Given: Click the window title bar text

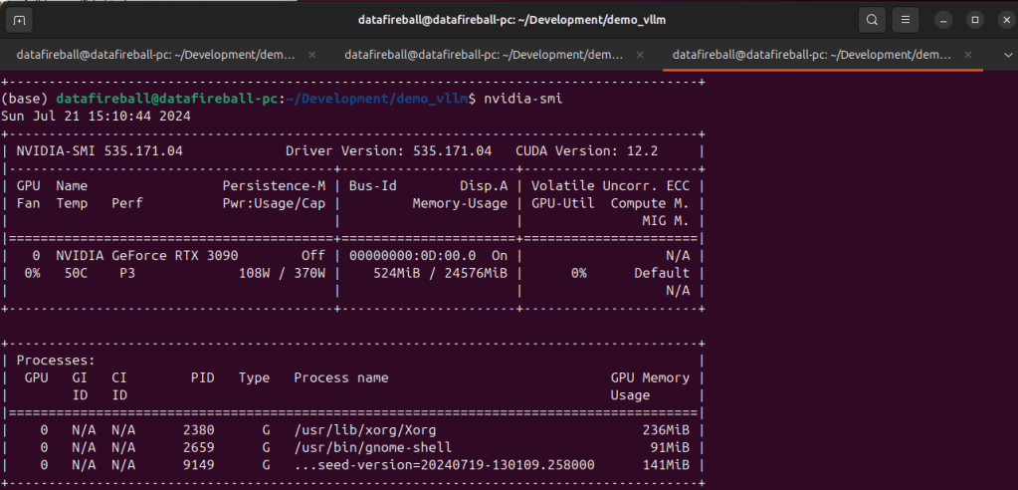Looking at the screenshot, I should point(509,20).
